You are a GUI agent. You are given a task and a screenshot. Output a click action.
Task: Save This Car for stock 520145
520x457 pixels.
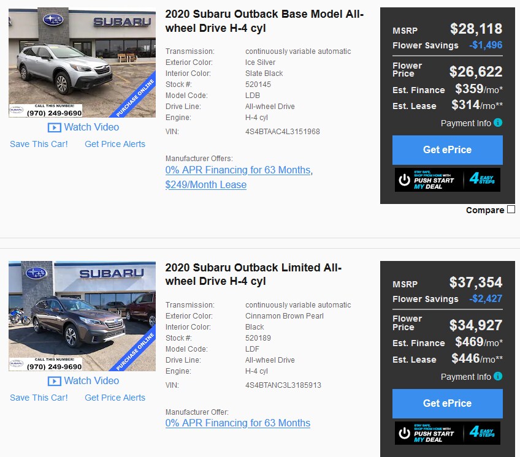39,144
